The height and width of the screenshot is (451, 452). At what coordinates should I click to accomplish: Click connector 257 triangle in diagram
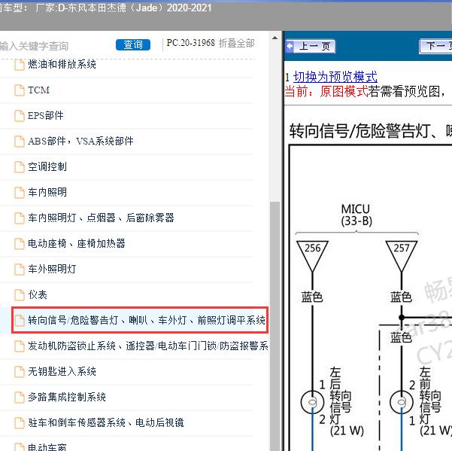(402, 256)
